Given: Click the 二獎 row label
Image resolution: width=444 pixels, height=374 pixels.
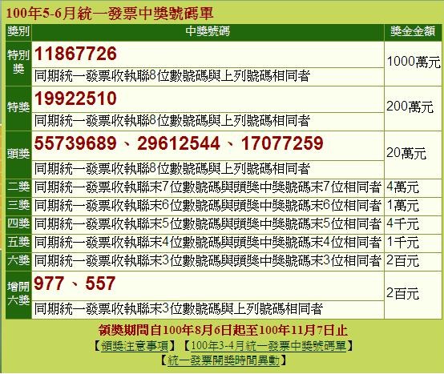Looking at the screenshot, I should click(18, 187).
